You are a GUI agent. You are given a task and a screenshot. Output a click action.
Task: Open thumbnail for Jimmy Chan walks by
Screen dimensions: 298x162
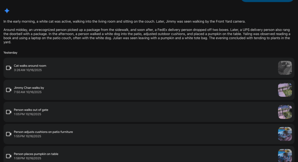coord(285,90)
